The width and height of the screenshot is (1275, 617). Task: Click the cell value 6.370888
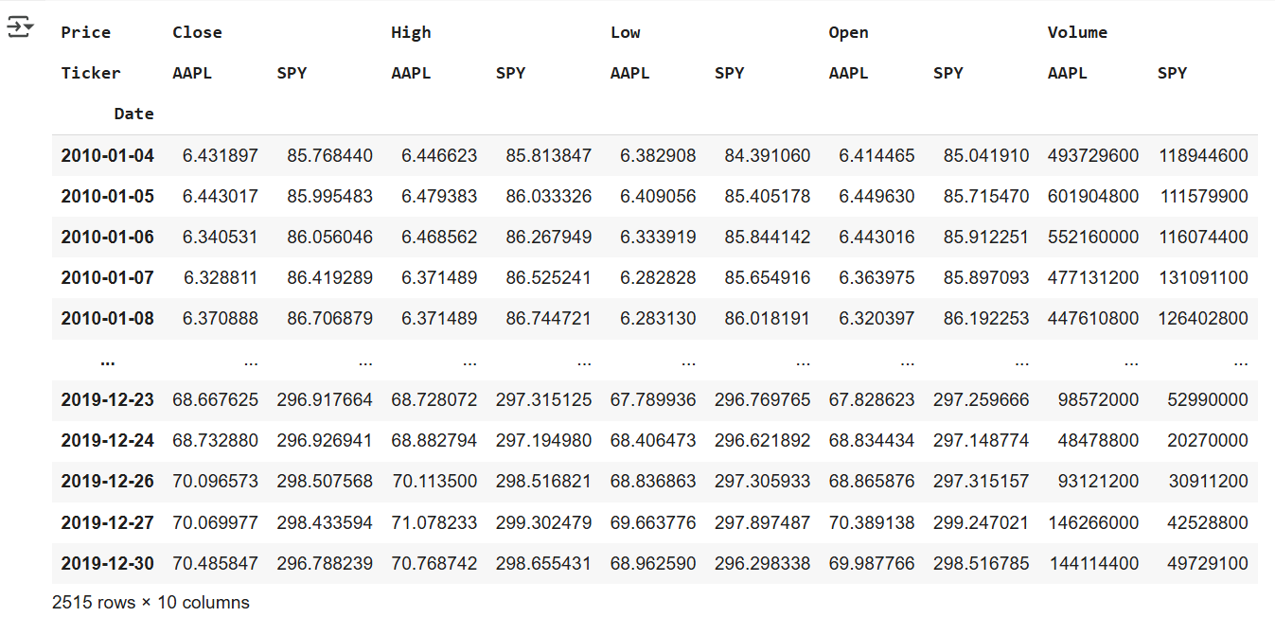[x=220, y=319]
